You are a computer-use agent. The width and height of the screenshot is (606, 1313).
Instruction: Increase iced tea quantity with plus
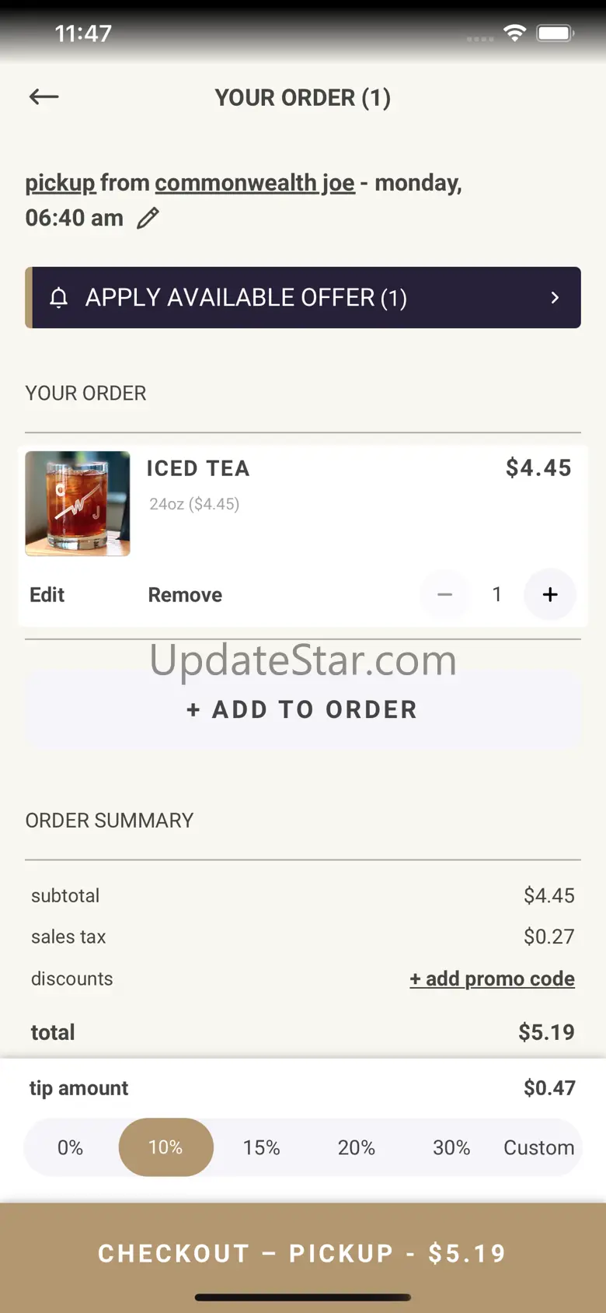(x=550, y=595)
